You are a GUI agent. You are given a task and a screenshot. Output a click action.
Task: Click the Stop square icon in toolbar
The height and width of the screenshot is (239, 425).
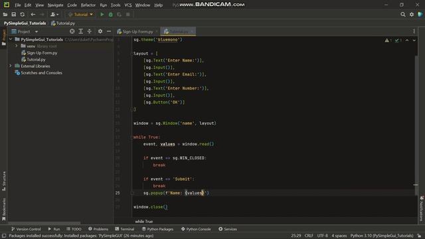pos(128,15)
